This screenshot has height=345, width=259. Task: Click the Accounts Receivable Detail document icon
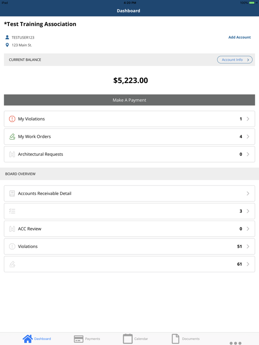coord(12,194)
